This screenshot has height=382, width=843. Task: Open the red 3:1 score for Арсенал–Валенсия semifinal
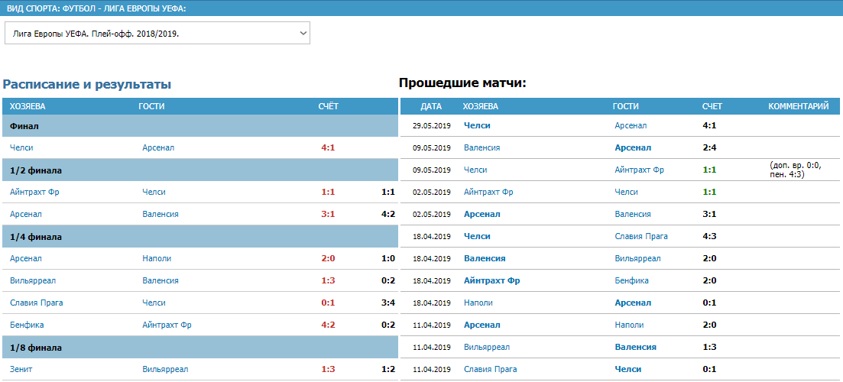[328, 214]
